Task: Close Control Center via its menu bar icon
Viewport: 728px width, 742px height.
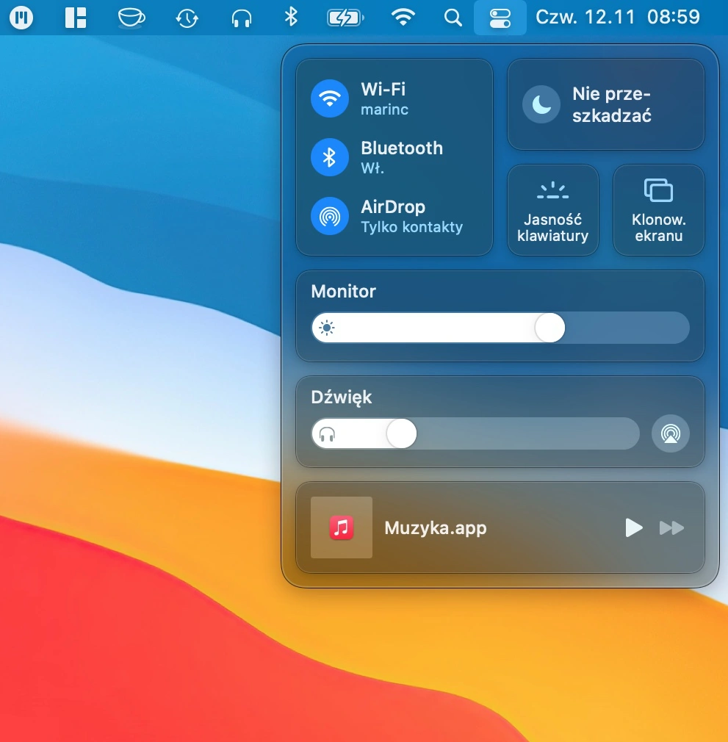Action: (500, 18)
